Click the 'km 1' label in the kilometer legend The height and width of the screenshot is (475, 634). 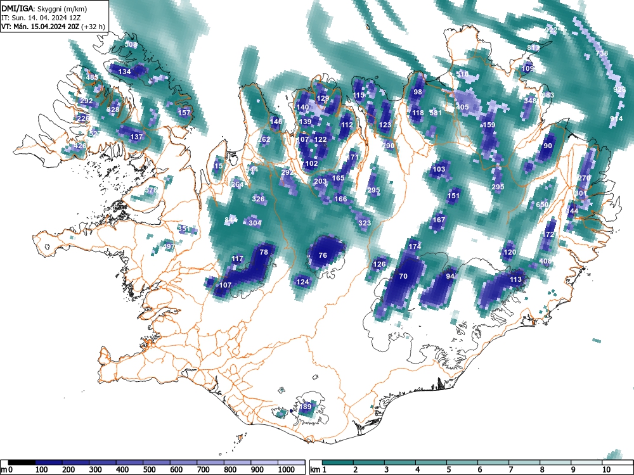pyautogui.click(x=318, y=470)
